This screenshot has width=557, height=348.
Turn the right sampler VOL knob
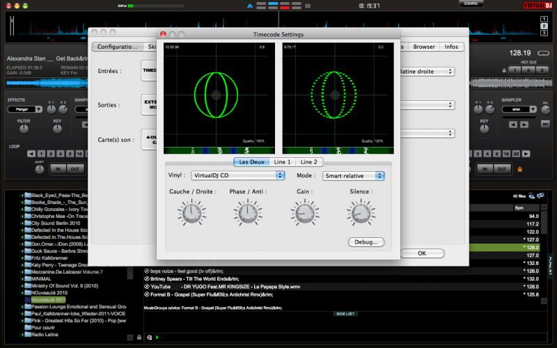(x=545, y=110)
